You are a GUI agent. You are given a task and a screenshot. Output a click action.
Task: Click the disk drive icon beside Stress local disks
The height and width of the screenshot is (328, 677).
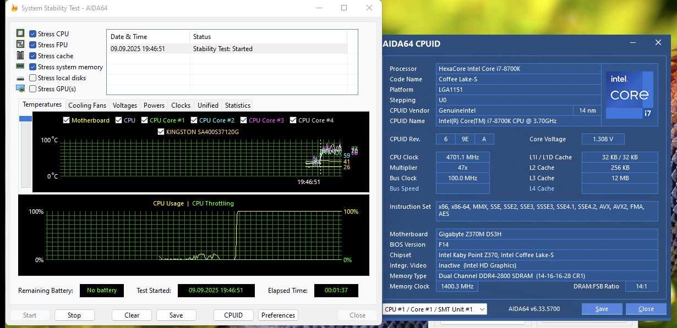pos(20,78)
